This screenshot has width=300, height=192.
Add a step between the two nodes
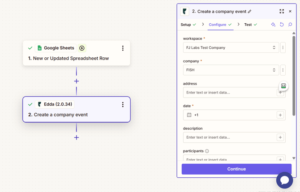77,81
